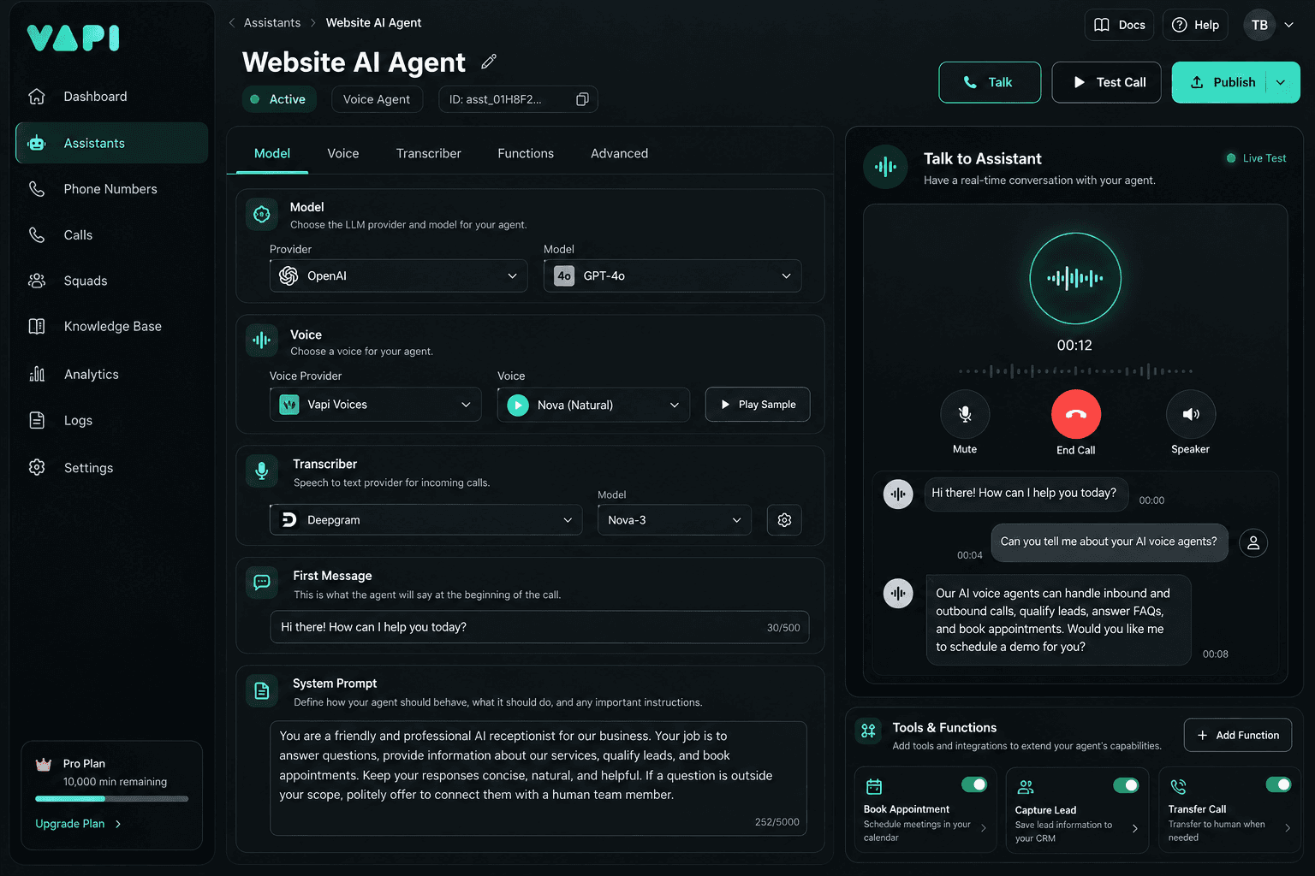Click the user avatar icon beside chat message
Image resolution: width=1315 pixels, height=876 pixels.
1253,542
